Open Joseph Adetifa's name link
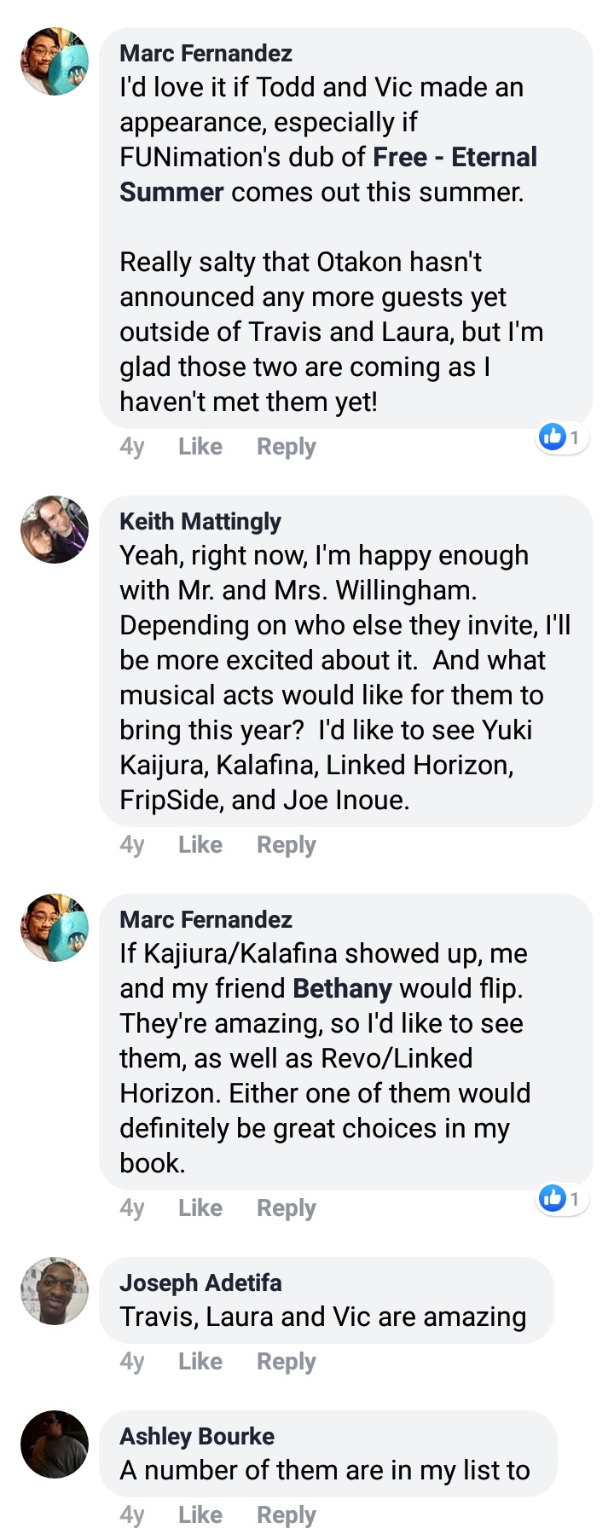 click(x=200, y=1282)
